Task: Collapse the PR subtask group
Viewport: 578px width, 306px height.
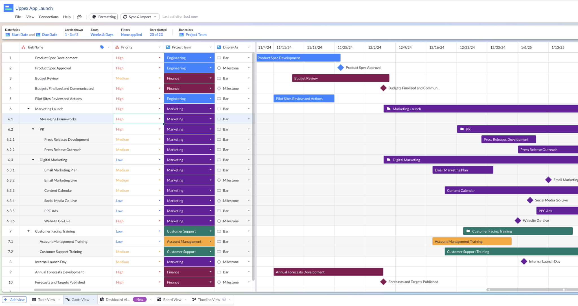Action: [33, 129]
